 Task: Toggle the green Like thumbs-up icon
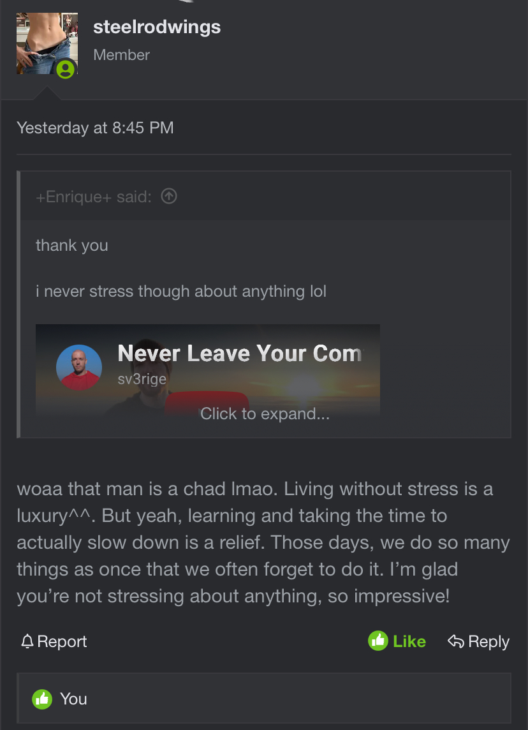point(378,641)
